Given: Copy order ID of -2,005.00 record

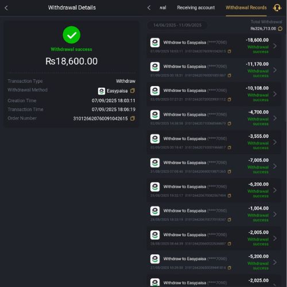Looking at the screenshot, I should click(x=229, y=244).
